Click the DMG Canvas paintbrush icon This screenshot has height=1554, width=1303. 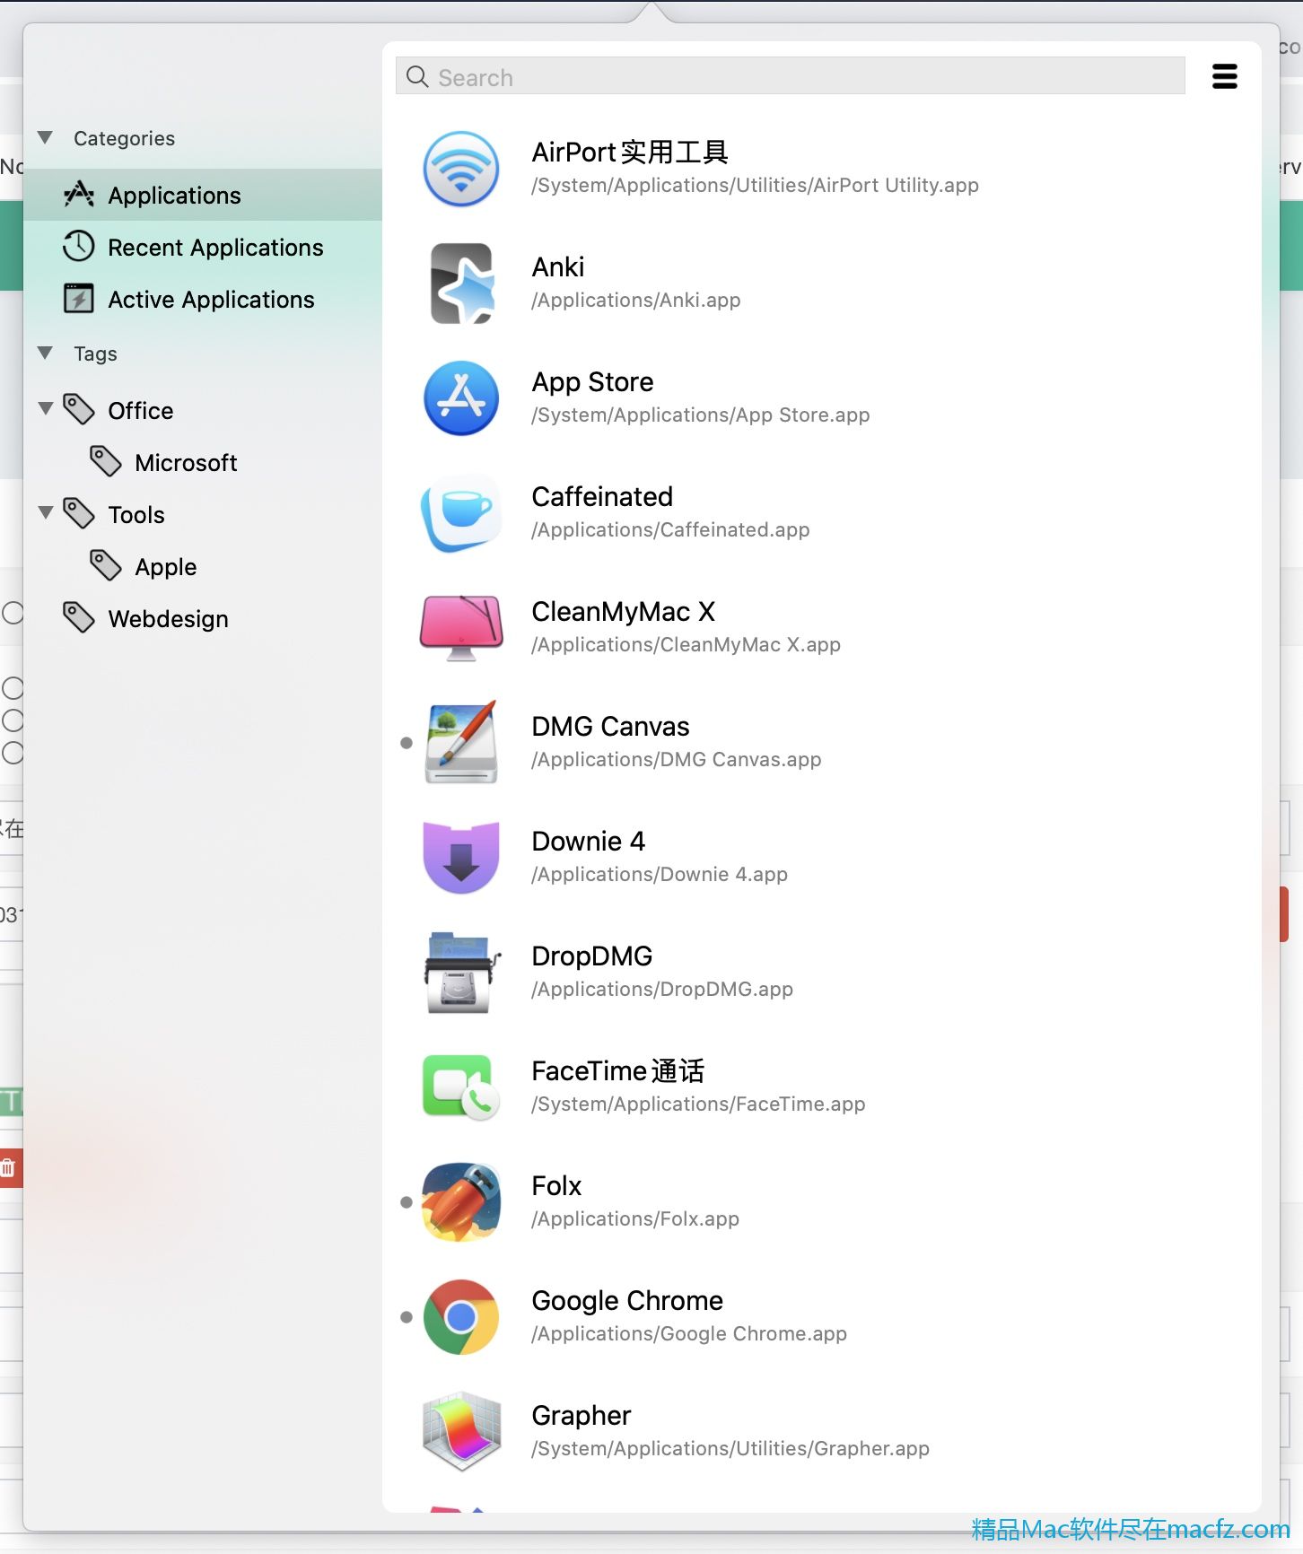pyautogui.click(x=461, y=743)
